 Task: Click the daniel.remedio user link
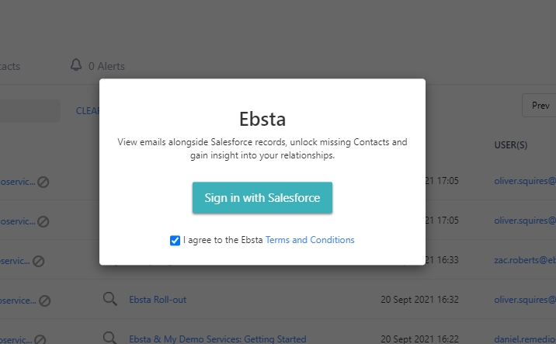tap(525, 339)
